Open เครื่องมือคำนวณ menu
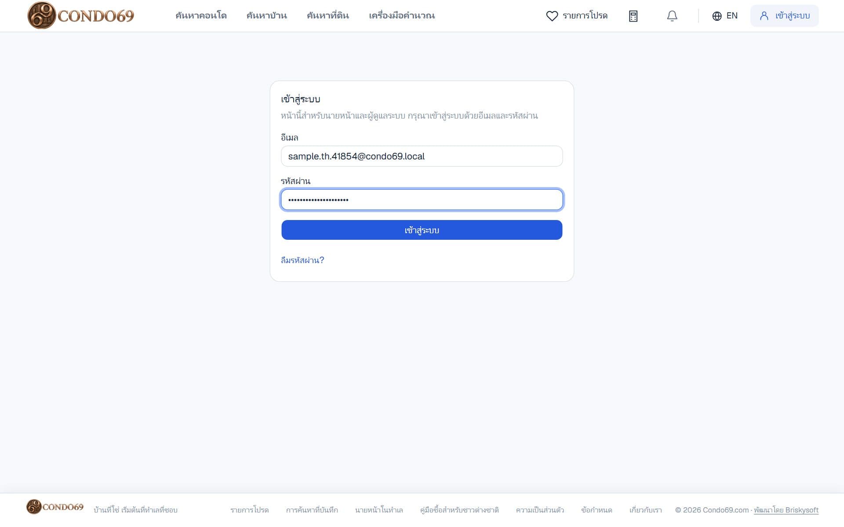 [x=402, y=16]
